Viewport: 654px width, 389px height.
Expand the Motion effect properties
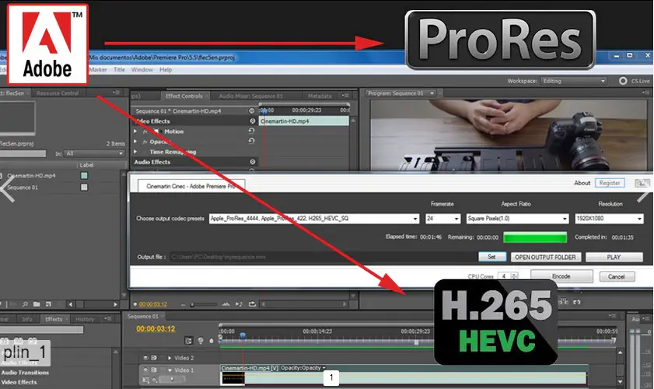135,131
